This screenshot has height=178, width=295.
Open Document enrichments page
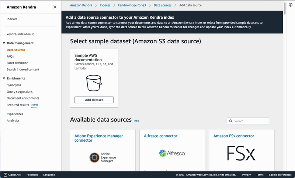(x=23, y=98)
